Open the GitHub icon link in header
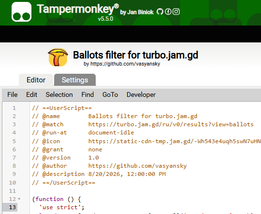261x214 pixels. tap(160, 12)
